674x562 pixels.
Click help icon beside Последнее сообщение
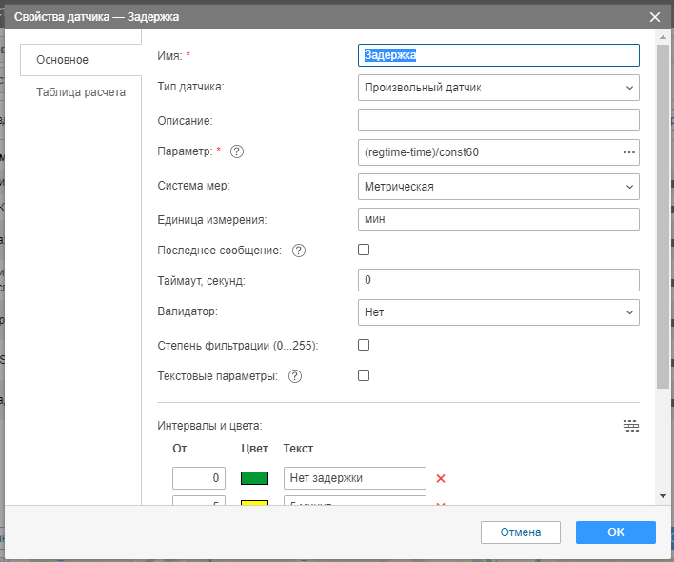click(298, 251)
